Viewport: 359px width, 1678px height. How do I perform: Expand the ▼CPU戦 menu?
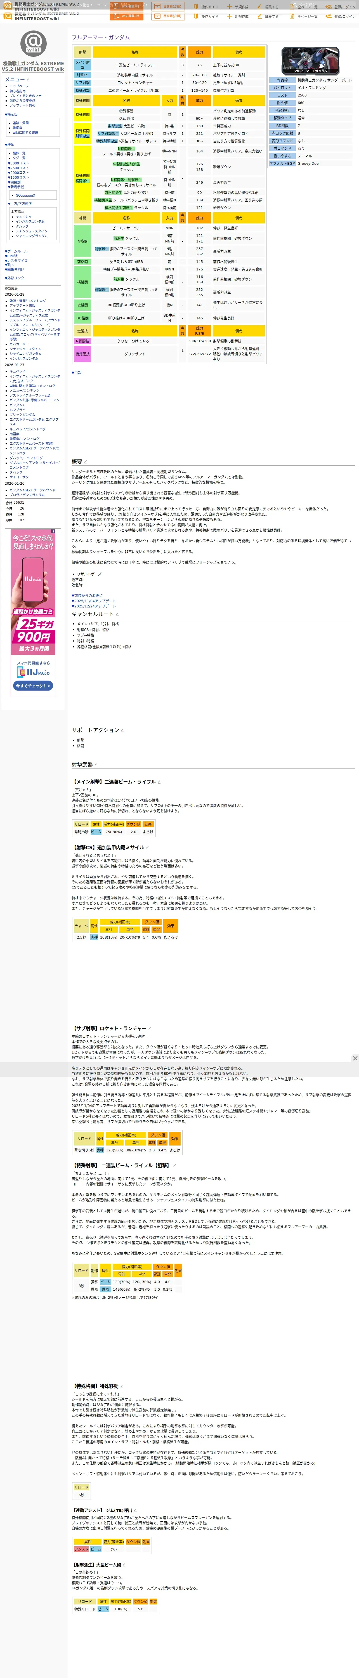12,256
